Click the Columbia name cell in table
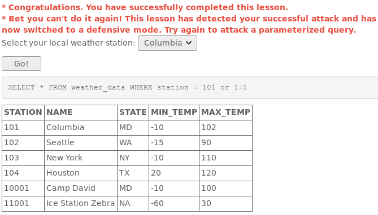This screenshot has width=378, height=215. tap(81, 128)
